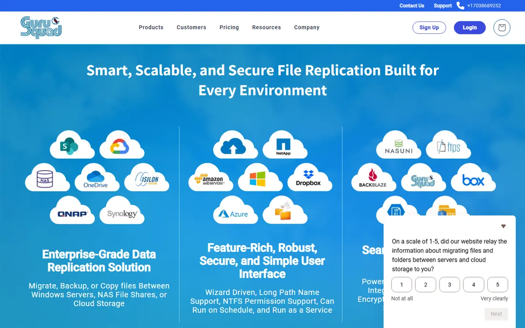Select the GuruSquad cloud icon
525x328 pixels.
(x=423, y=177)
